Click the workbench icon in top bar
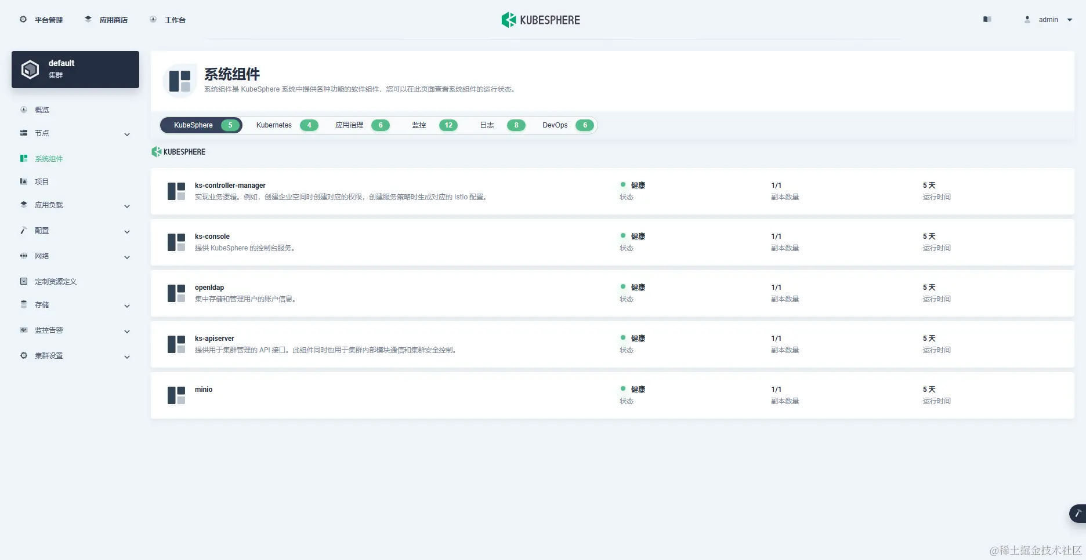Image resolution: width=1086 pixels, height=560 pixels. point(153,19)
